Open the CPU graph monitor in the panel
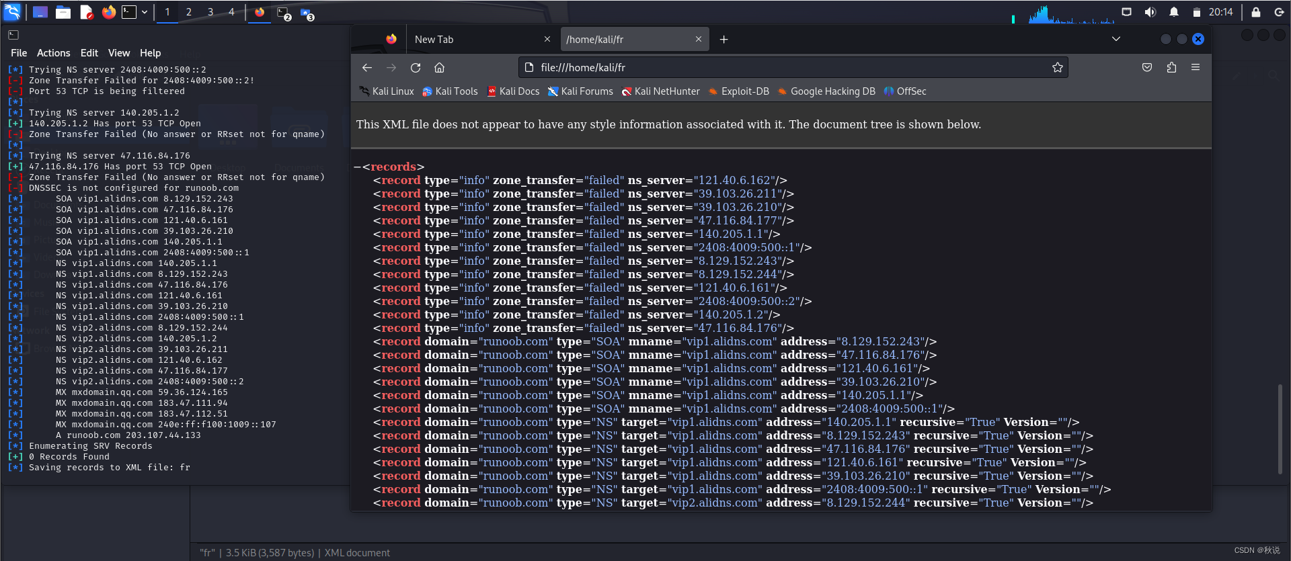This screenshot has width=1291, height=561. pos(1070,13)
